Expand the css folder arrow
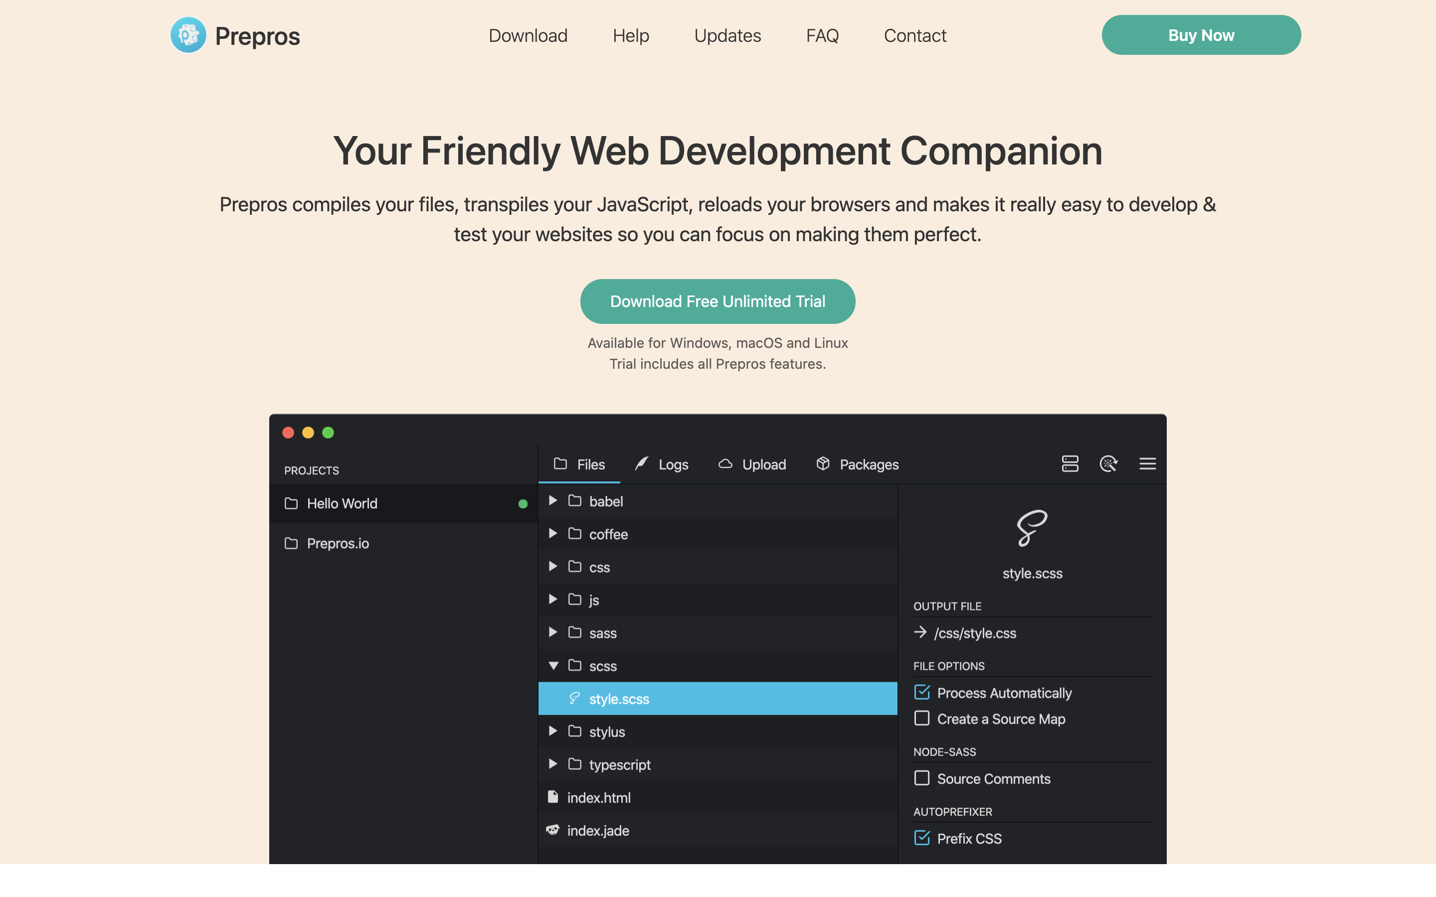This screenshot has width=1436, height=897. coord(552,566)
